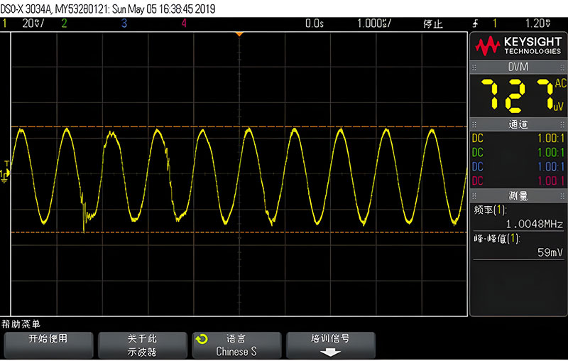Image resolution: width=568 pixels, height=361 pixels.
Task: Toggle the 停止 run status indicator
Action: tap(432, 23)
